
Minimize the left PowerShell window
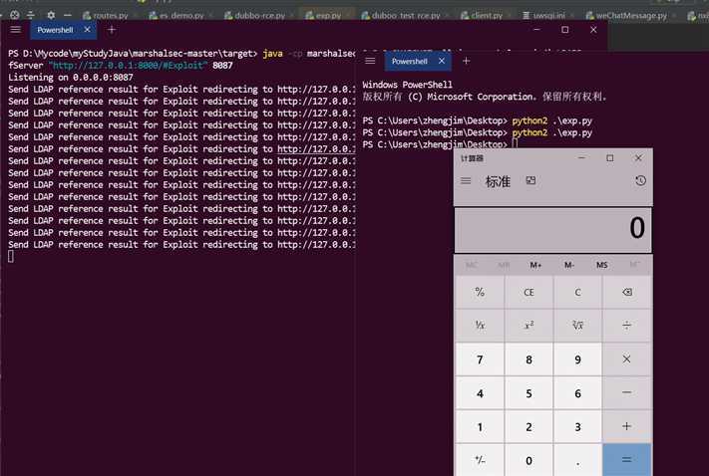click(x=536, y=30)
